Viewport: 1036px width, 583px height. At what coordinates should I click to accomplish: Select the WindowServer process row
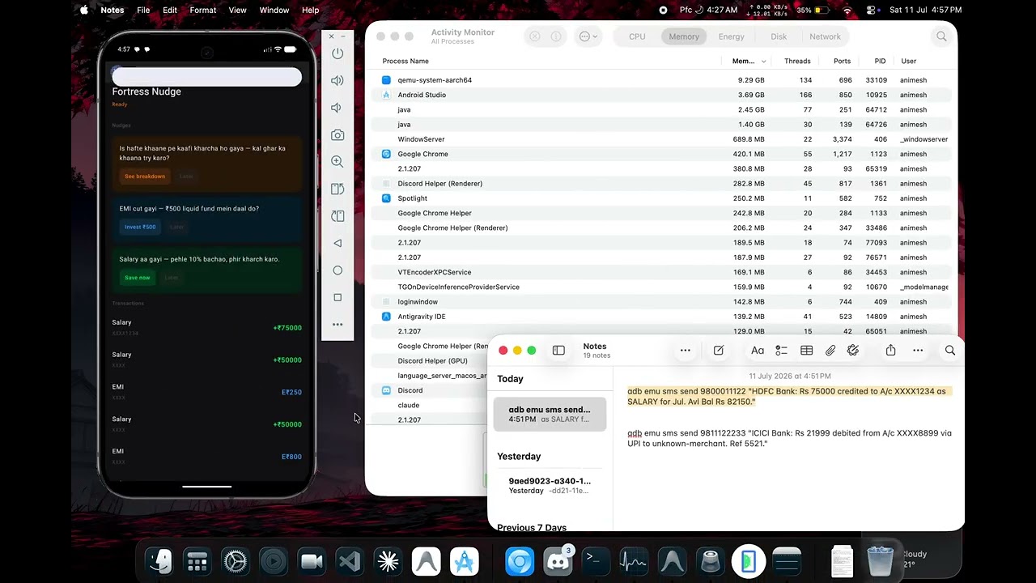(661, 139)
